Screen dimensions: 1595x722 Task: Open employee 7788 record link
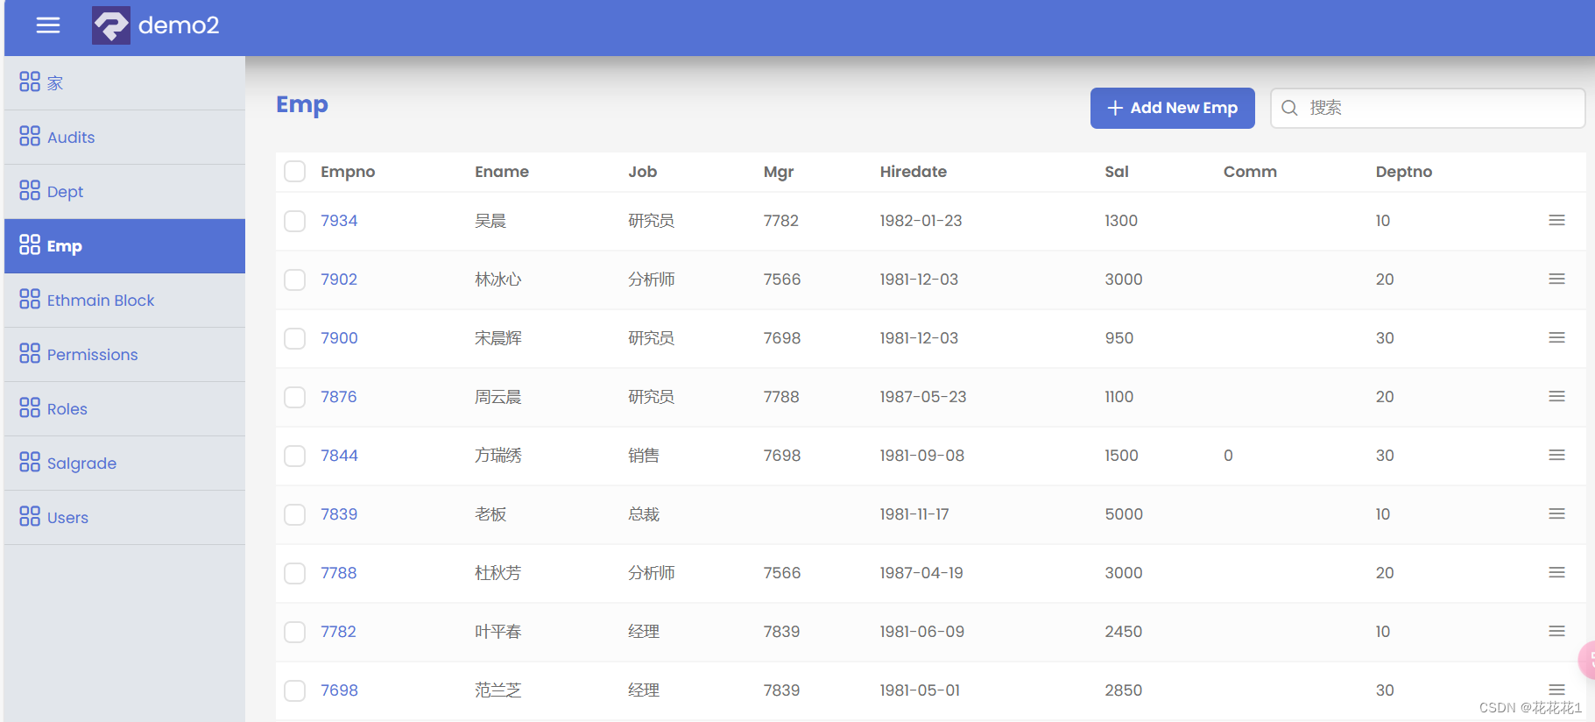coord(339,573)
